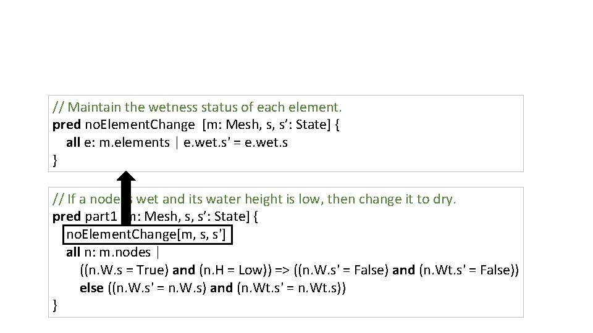The height and width of the screenshot is (333, 593).
Task: Click the black upward arrow
Action: [x=126, y=196]
